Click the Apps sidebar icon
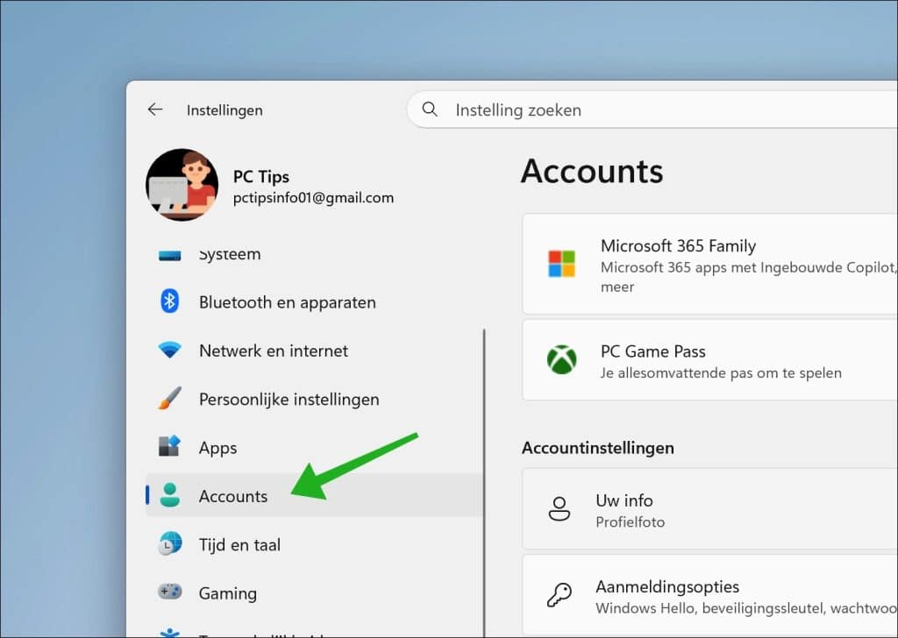This screenshot has height=638, width=898. pyautogui.click(x=169, y=446)
